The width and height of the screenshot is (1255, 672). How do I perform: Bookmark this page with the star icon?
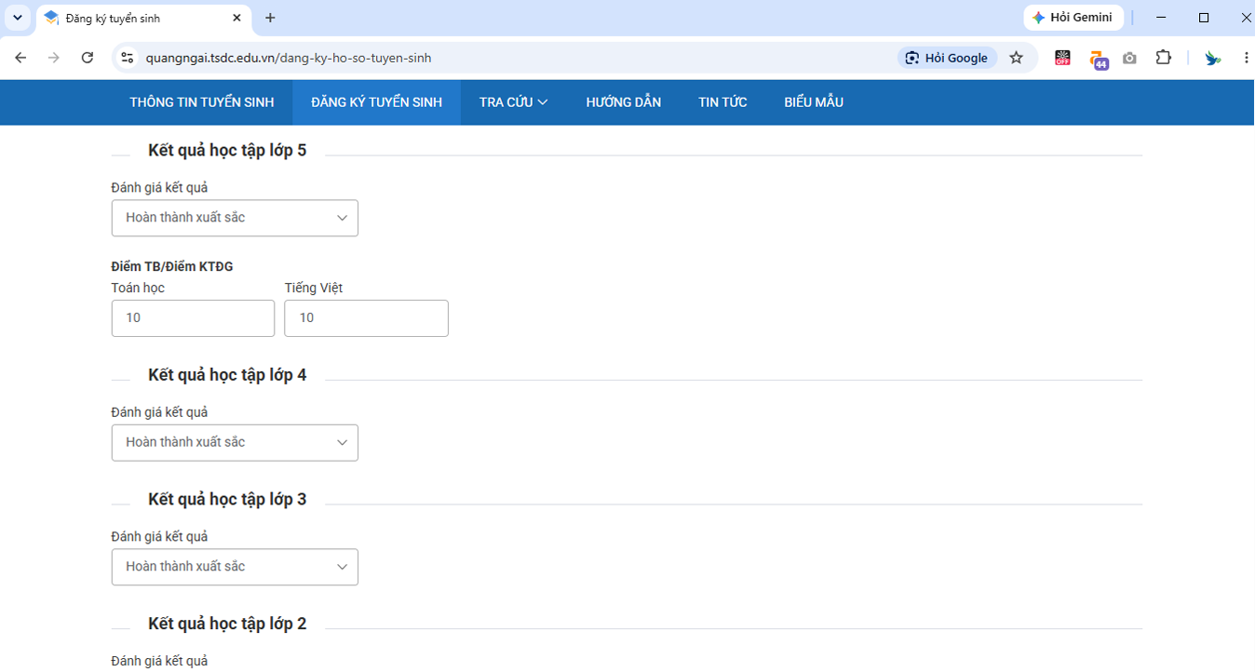tap(1017, 58)
